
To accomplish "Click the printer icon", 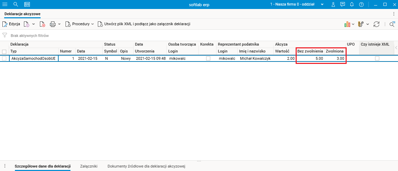I will [x=53, y=24].
